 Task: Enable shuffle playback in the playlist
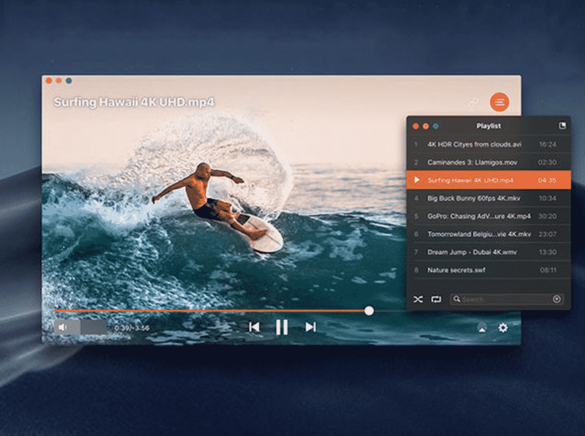[418, 299]
